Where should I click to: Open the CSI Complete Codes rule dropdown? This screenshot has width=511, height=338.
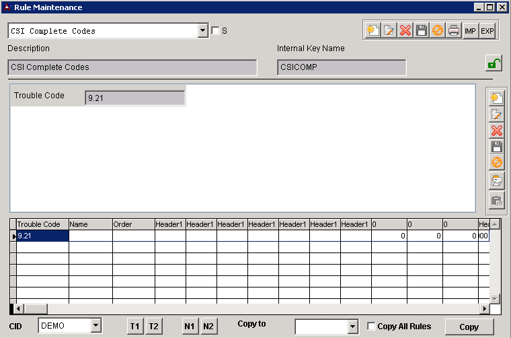203,31
